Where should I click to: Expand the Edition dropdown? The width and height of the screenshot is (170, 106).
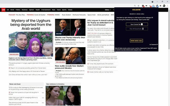click(x=108, y=10)
